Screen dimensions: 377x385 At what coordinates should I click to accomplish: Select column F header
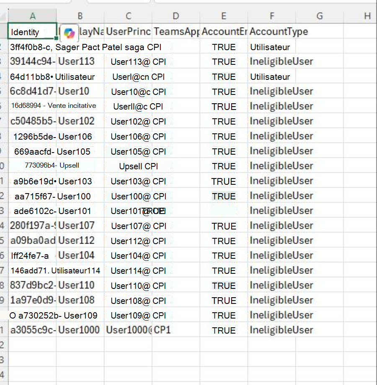pyautogui.click(x=272, y=16)
